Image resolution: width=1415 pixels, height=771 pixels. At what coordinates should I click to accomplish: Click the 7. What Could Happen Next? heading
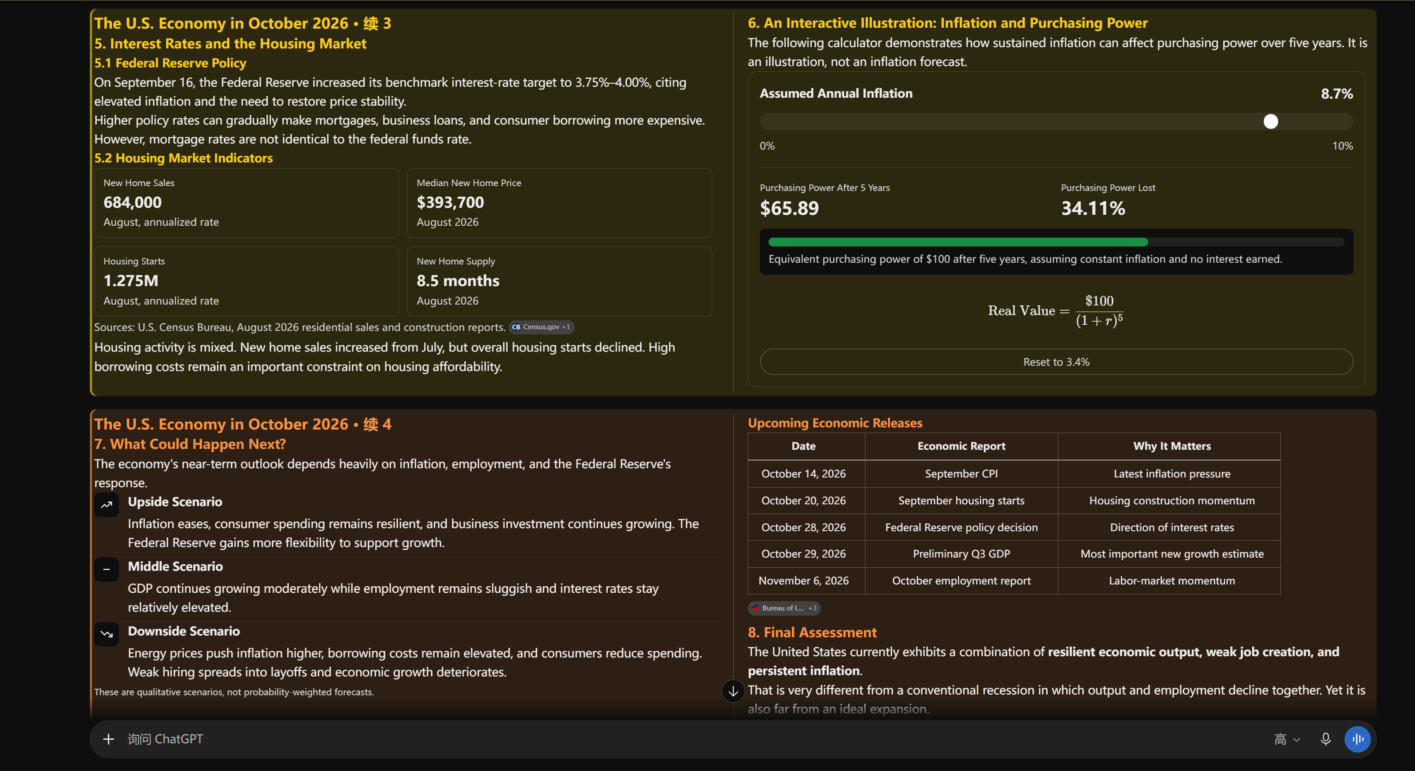point(190,444)
